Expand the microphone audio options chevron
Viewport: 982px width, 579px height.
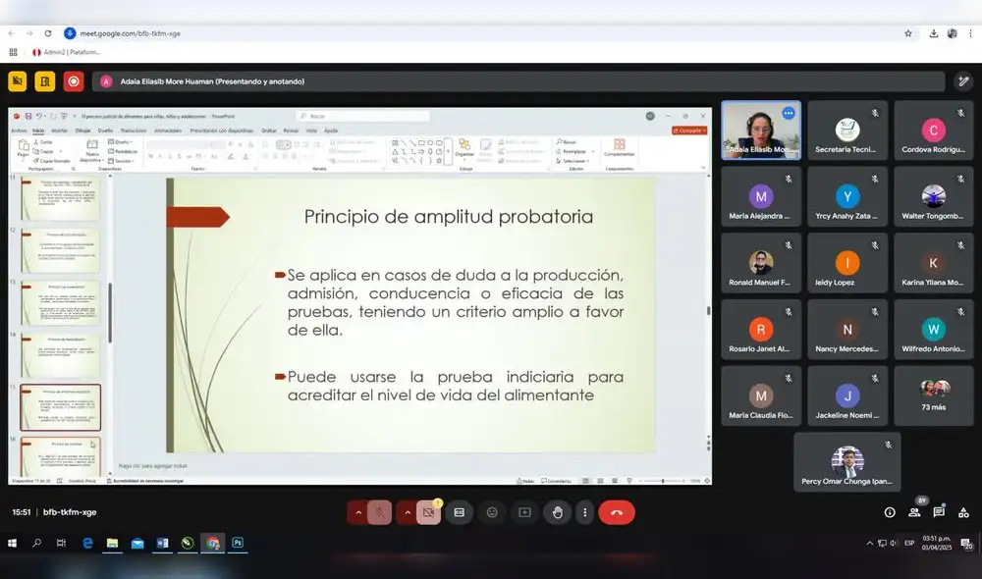point(358,512)
